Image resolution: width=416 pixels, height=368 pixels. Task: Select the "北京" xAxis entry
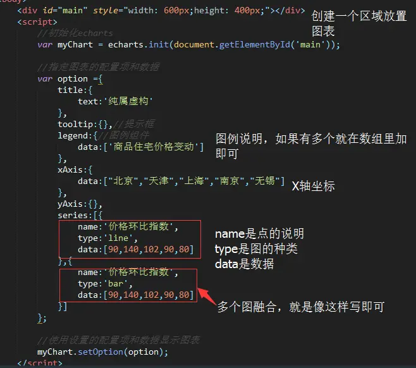(123, 181)
